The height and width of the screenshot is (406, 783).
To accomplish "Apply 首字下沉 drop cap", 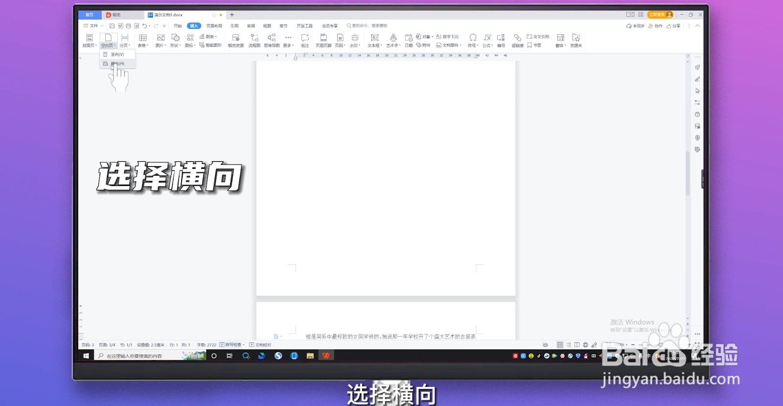I will tap(447, 37).
